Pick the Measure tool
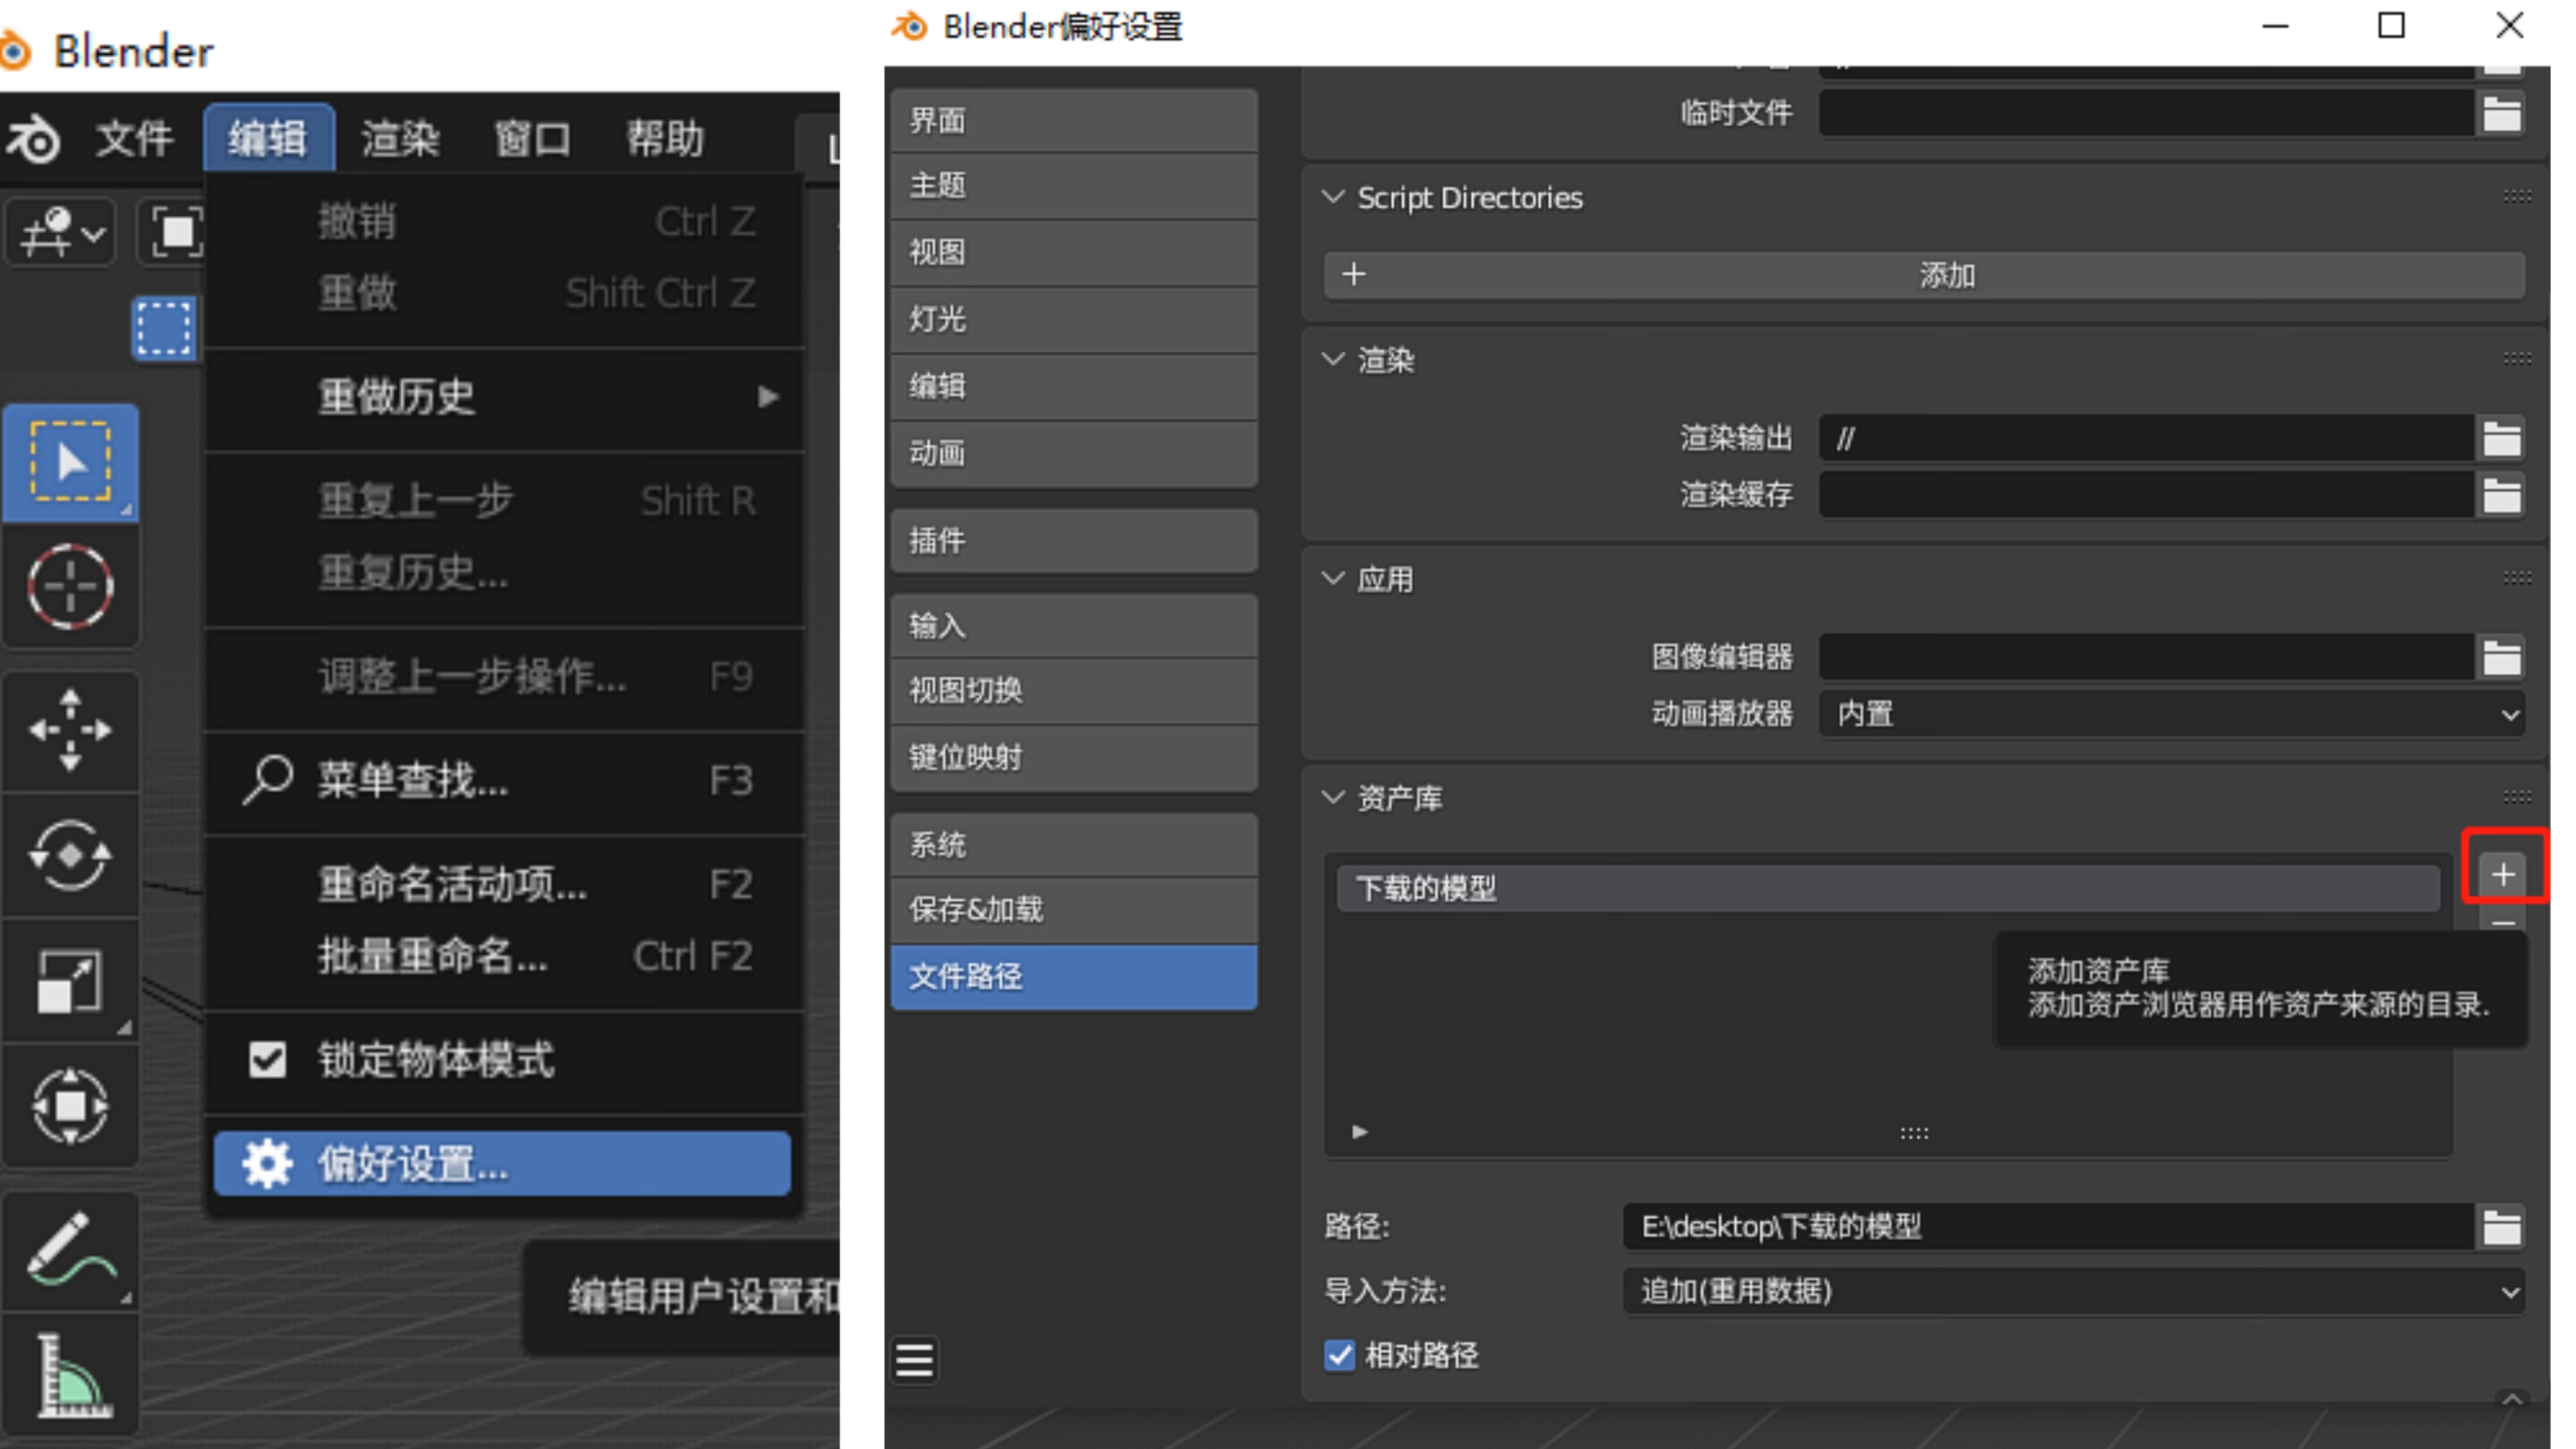 click(x=70, y=1375)
